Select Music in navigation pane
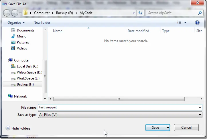This screenshot has height=139, width=207. tap(21, 36)
